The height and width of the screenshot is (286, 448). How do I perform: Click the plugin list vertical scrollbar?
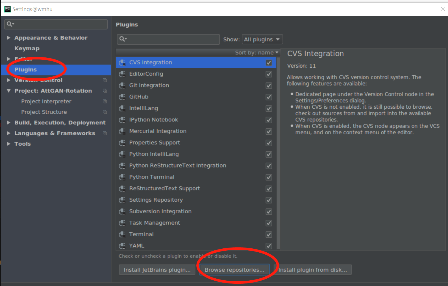tap(278, 153)
